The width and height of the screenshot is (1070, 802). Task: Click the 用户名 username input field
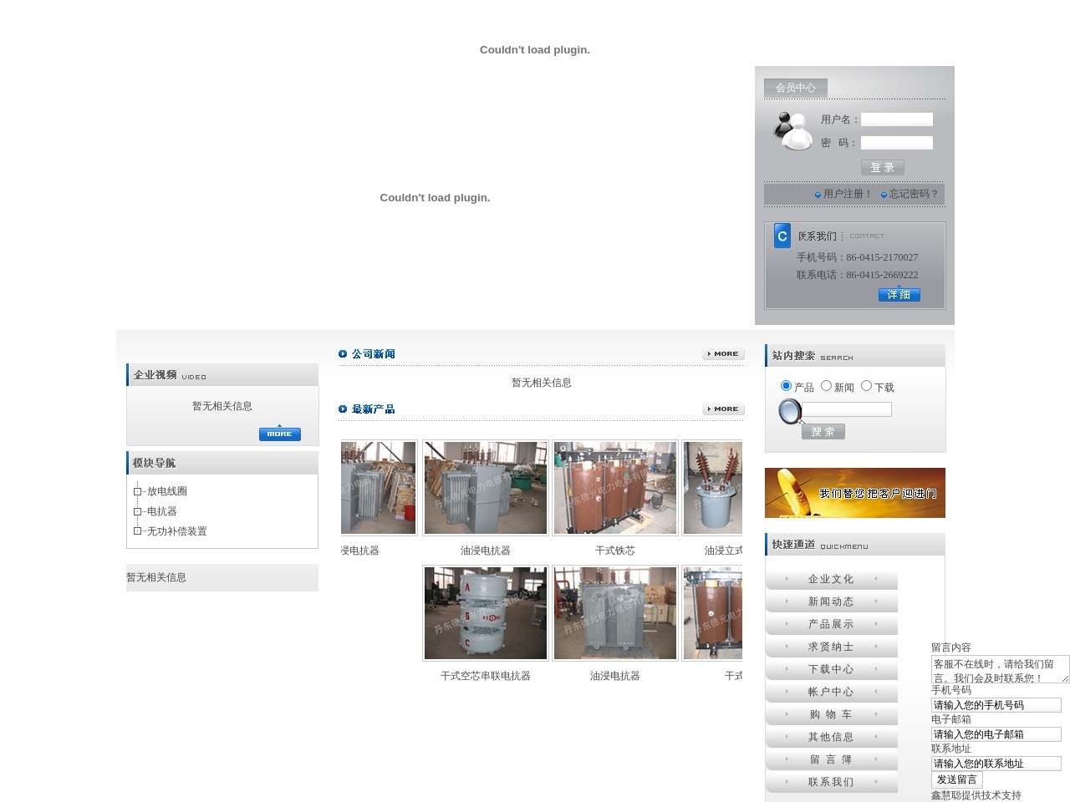(x=896, y=119)
